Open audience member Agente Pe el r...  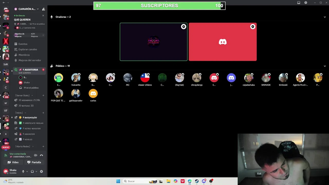[300, 79]
